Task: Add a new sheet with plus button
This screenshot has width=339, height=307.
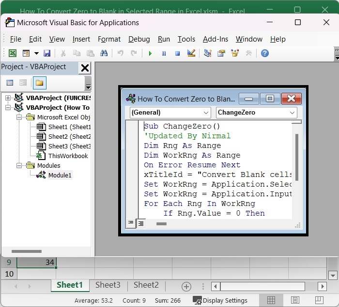Action: pos(186,286)
